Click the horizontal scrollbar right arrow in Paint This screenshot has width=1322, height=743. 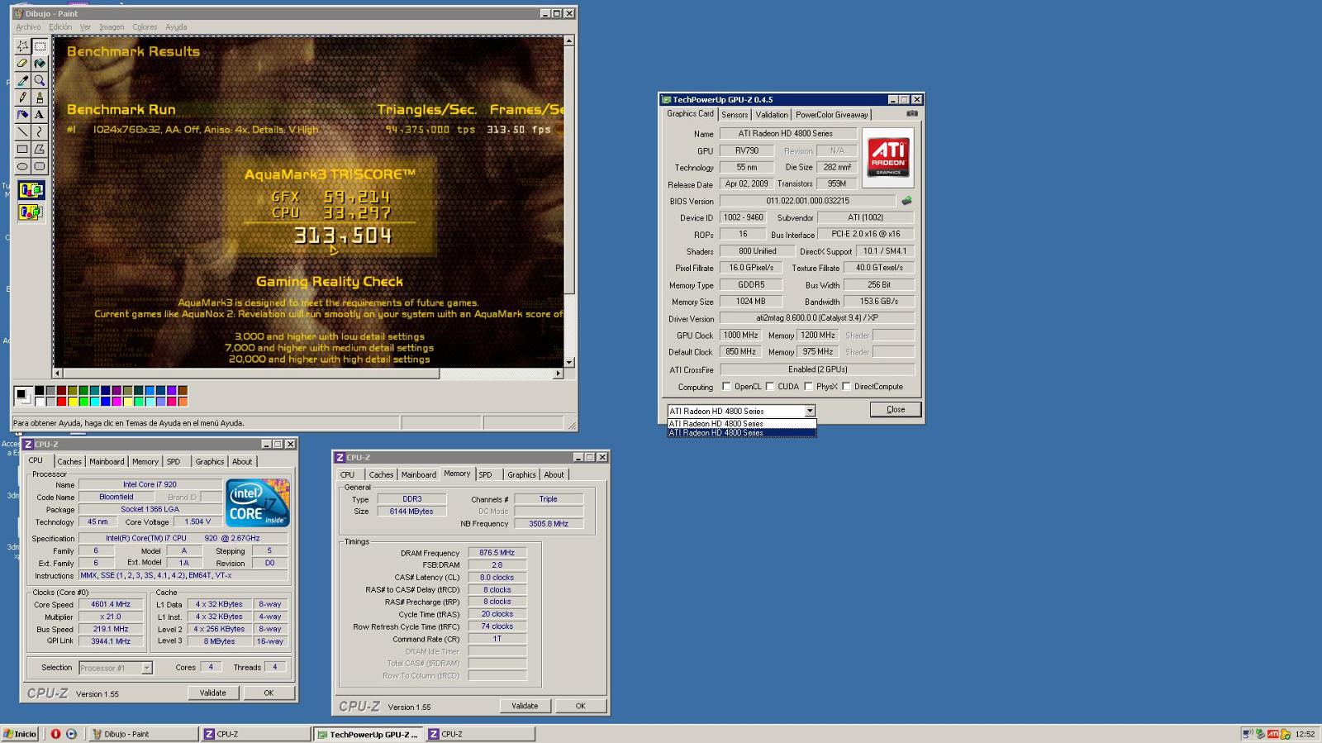click(558, 374)
